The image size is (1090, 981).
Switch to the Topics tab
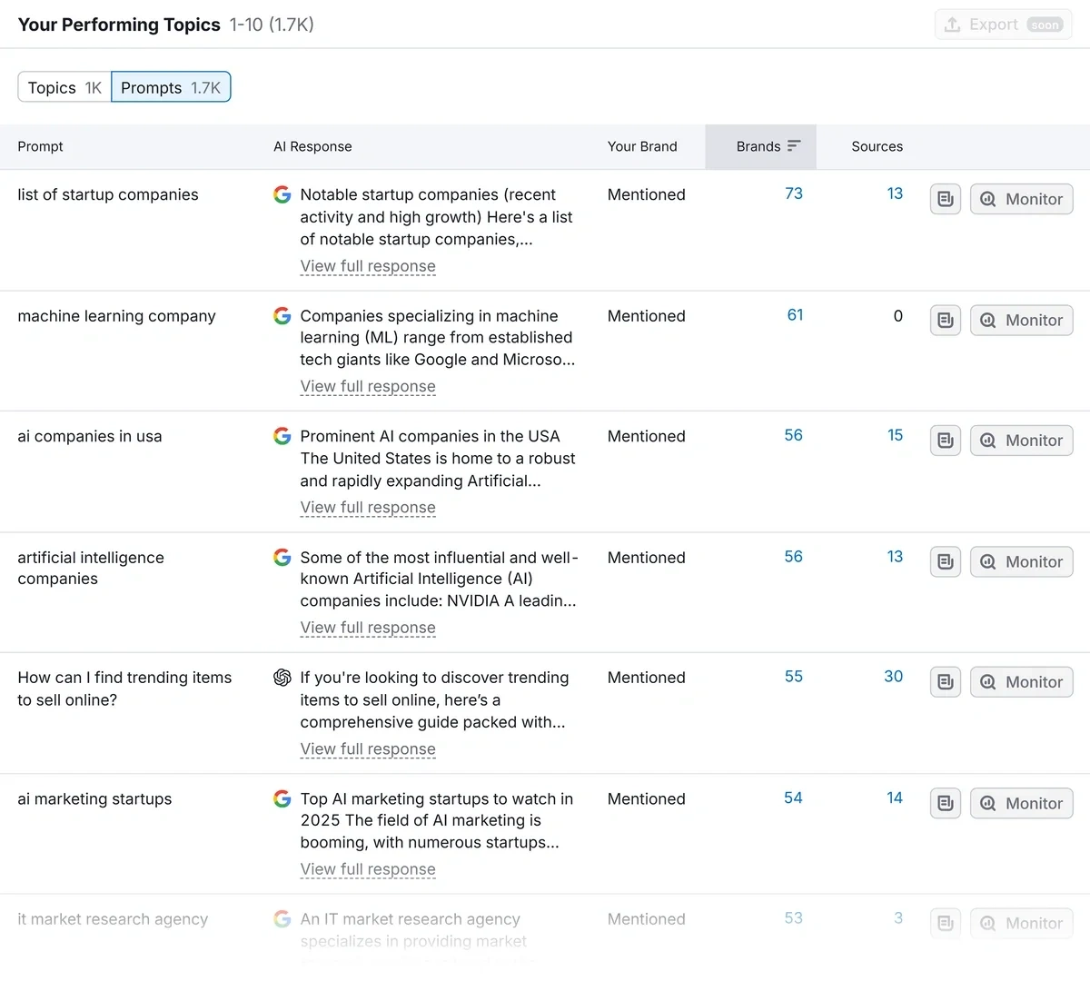tap(64, 88)
